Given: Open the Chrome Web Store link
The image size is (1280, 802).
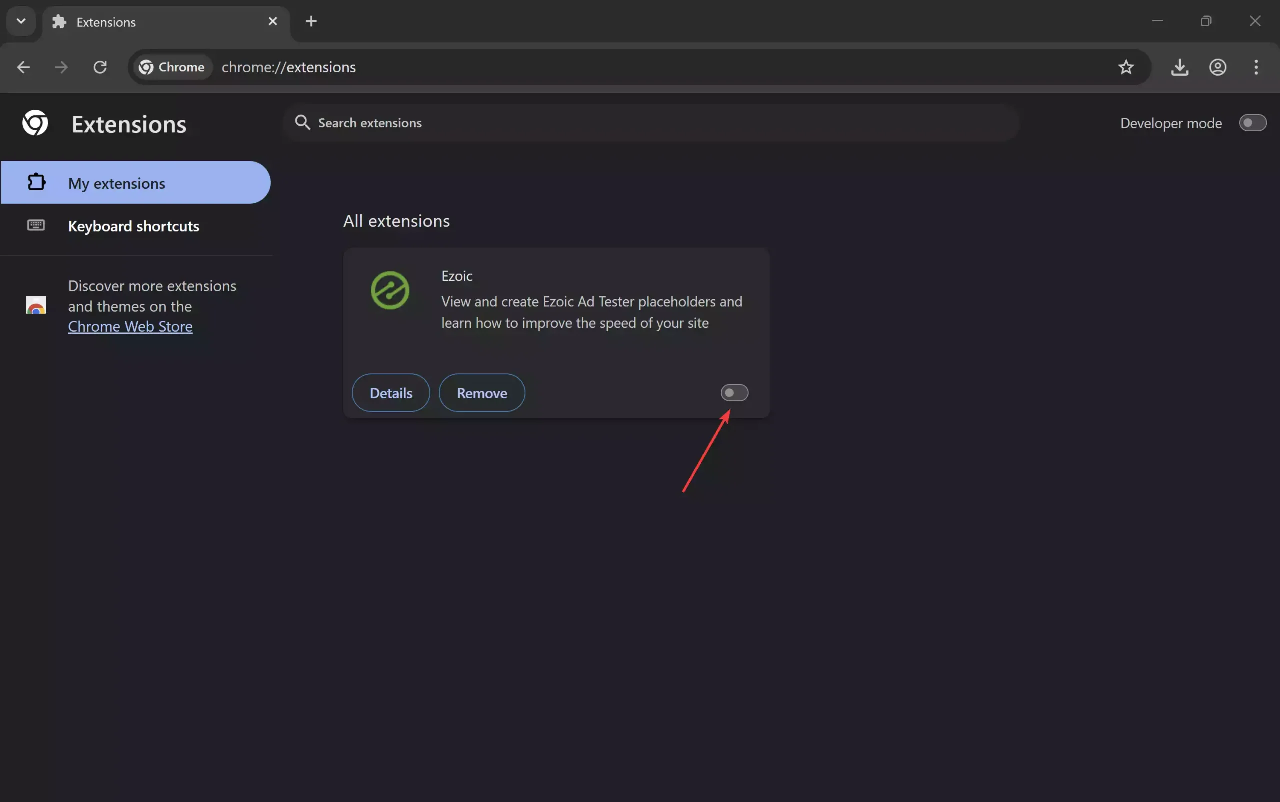Looking at the screenshot, I should click(130, 326).
